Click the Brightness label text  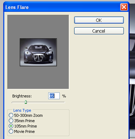tap(22, 96)
